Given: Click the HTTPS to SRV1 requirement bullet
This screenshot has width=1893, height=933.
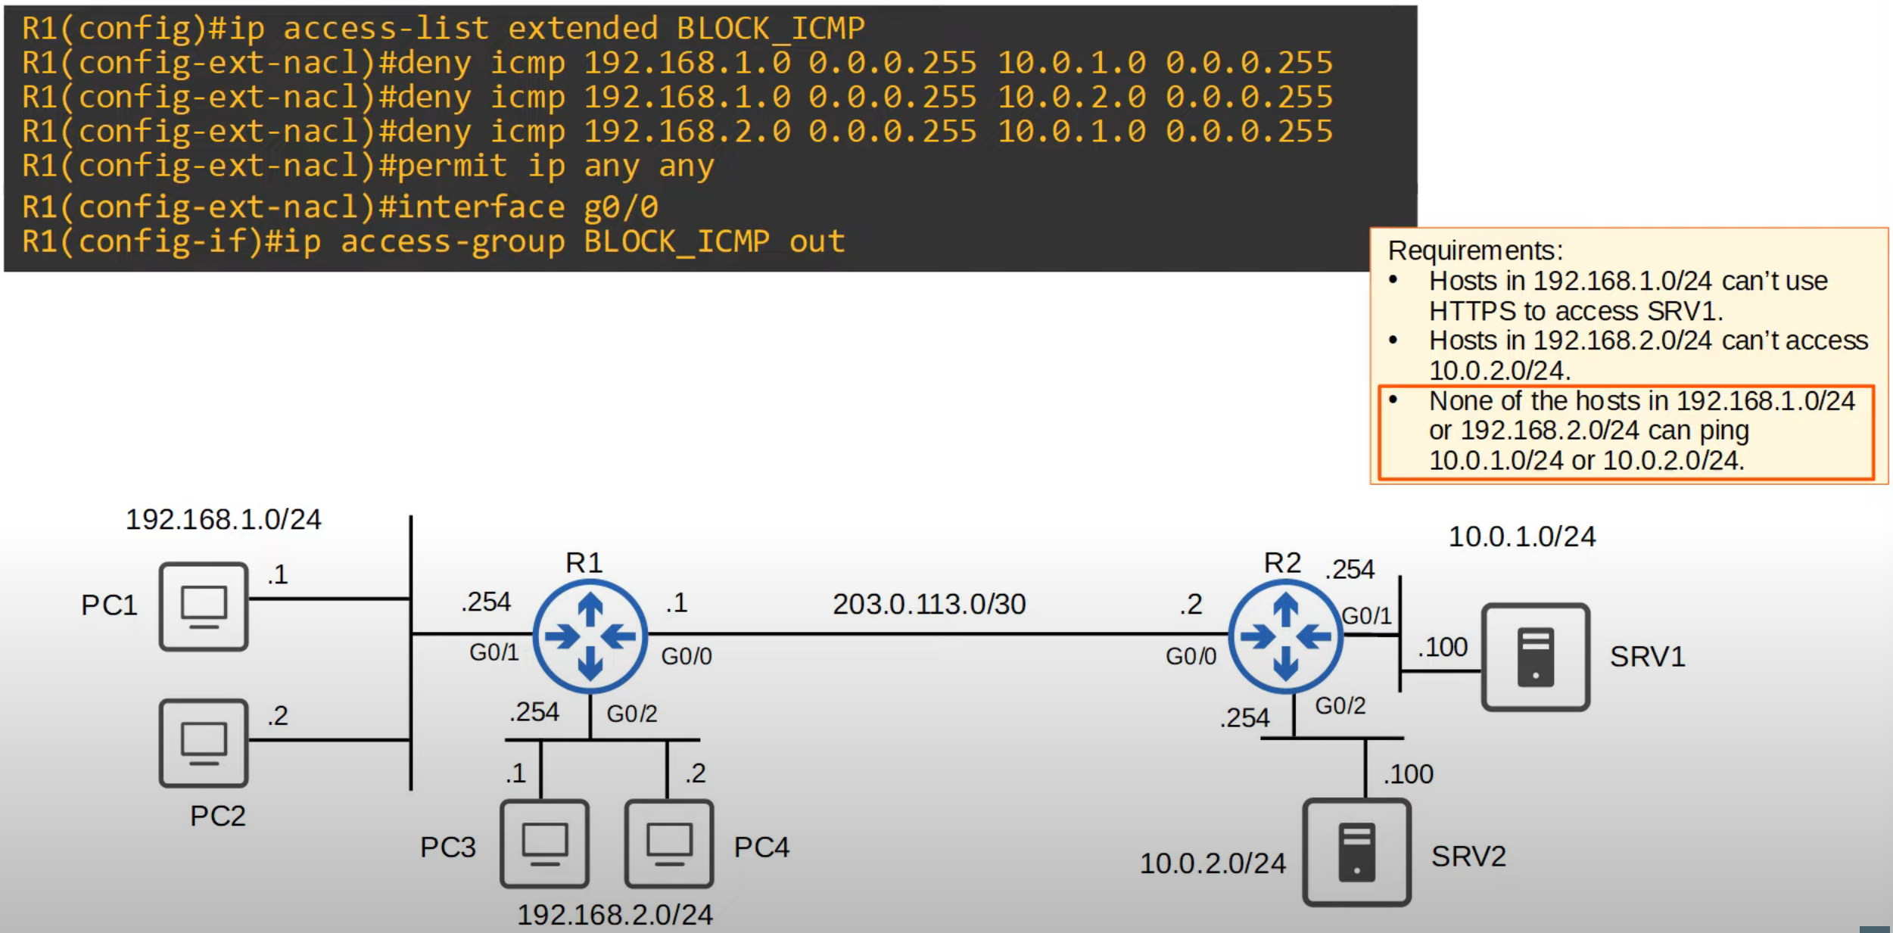Looking at the screenshot, I should tap(1627, 296).
